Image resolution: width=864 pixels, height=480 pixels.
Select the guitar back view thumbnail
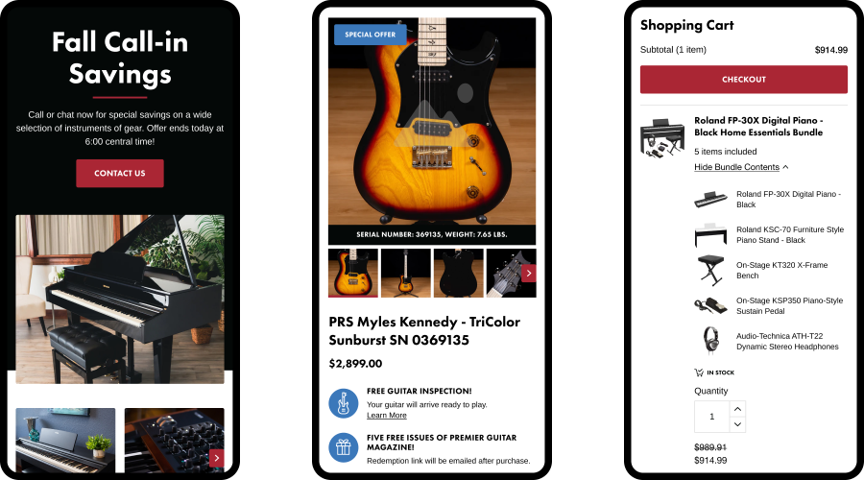459,273
